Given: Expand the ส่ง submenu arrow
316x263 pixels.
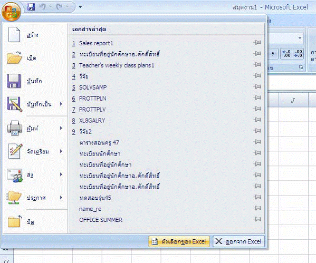Looking at the screenshot, I should click(61, 174).
